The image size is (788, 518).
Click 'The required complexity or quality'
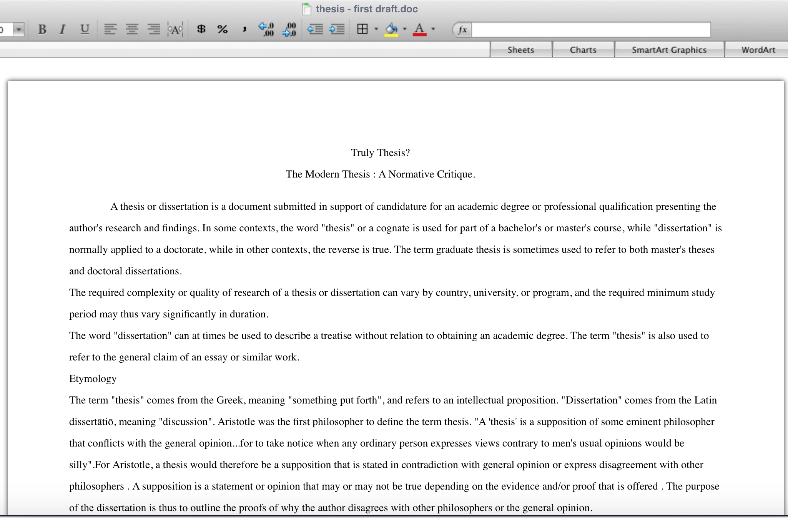point(144,293)
